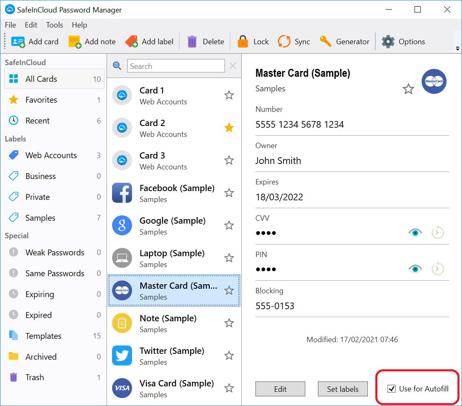Screen dimensions: 462x406
Task: Click the Laptop (Sample) card icon
Action: click(122, 258)
